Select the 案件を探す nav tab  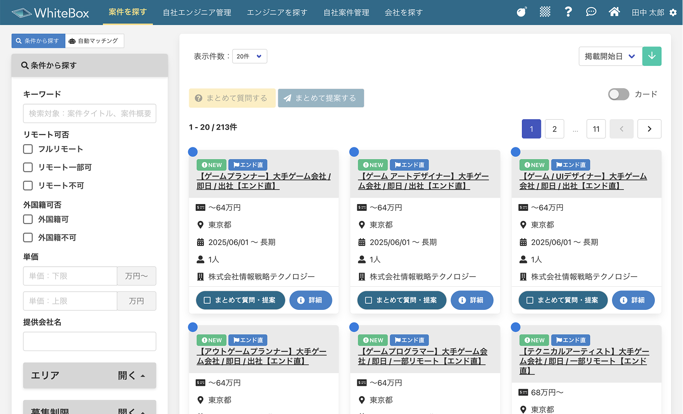click(128, 12)
